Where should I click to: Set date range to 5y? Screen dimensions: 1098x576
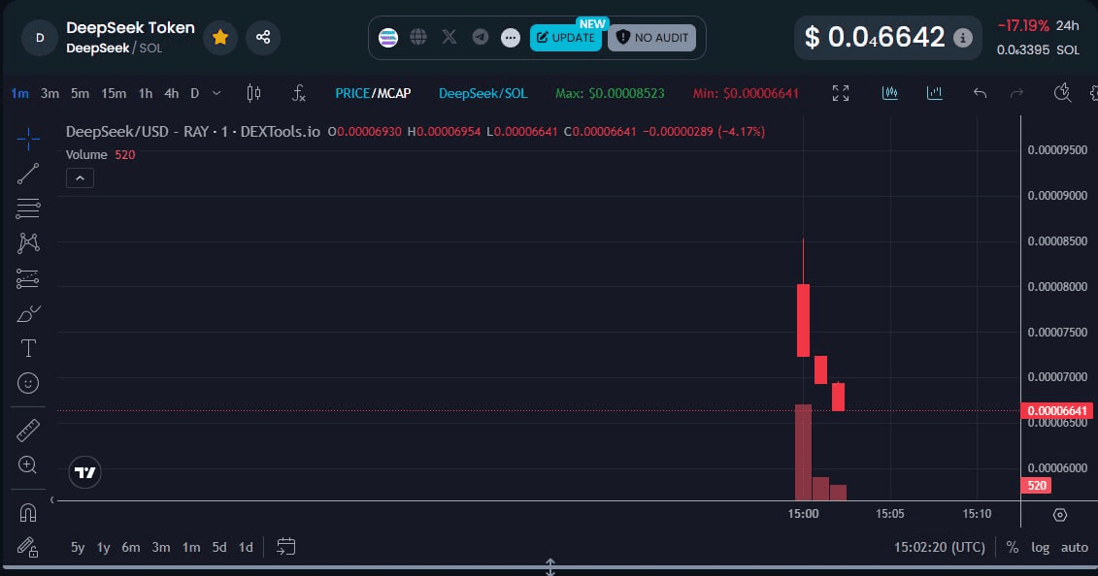tap(78, 547)
